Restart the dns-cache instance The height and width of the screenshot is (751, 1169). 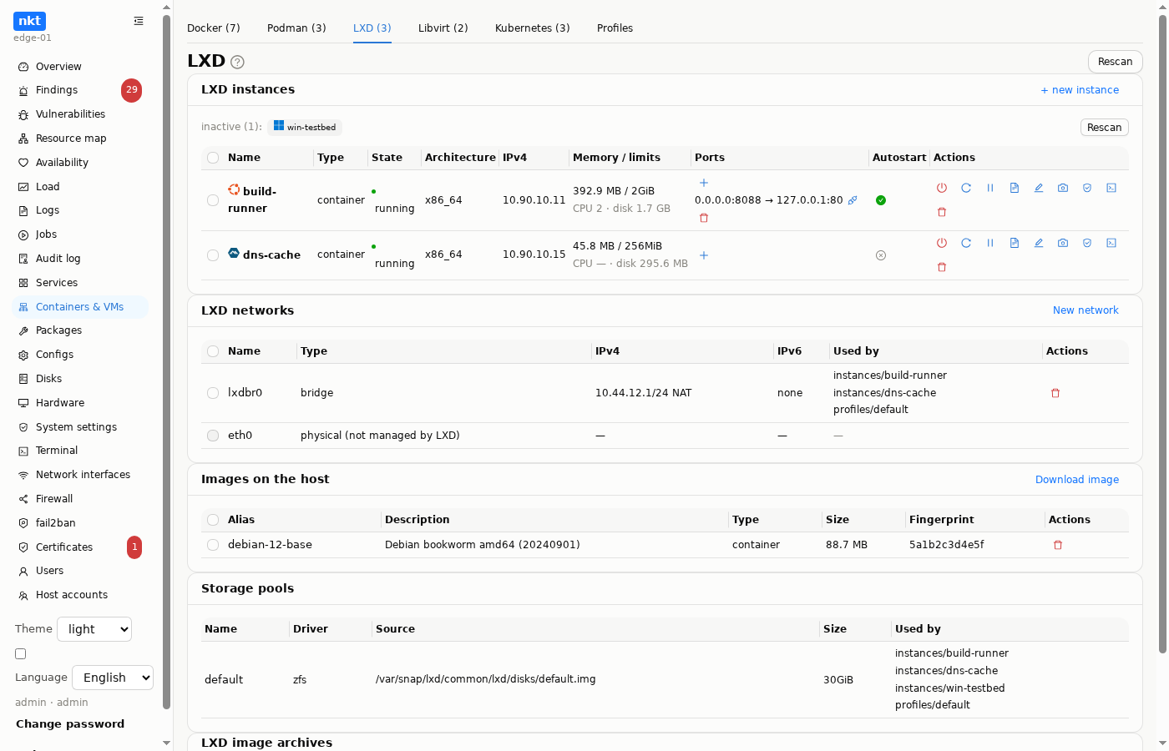(x=966, y=243)
